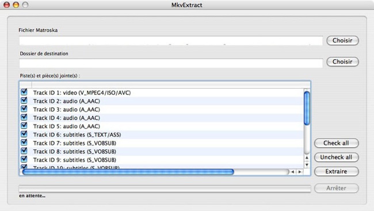
Task: Start extraction with the Extraire button
Action: coord(337,171)
